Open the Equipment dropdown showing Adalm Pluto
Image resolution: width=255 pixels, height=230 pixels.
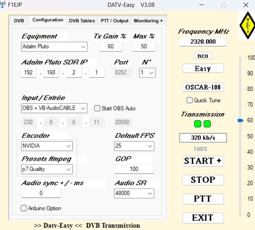(x=54, y=47)
